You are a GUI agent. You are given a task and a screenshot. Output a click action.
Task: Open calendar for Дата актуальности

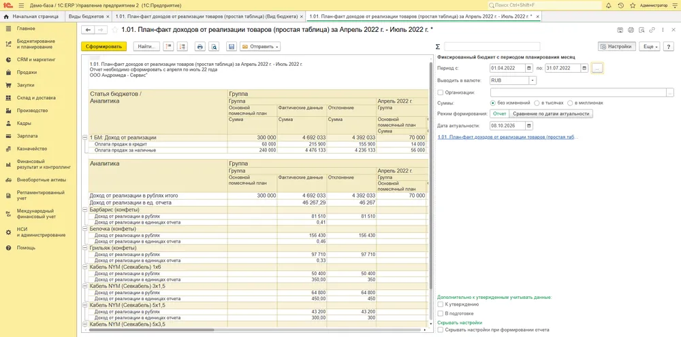point(528,126)
